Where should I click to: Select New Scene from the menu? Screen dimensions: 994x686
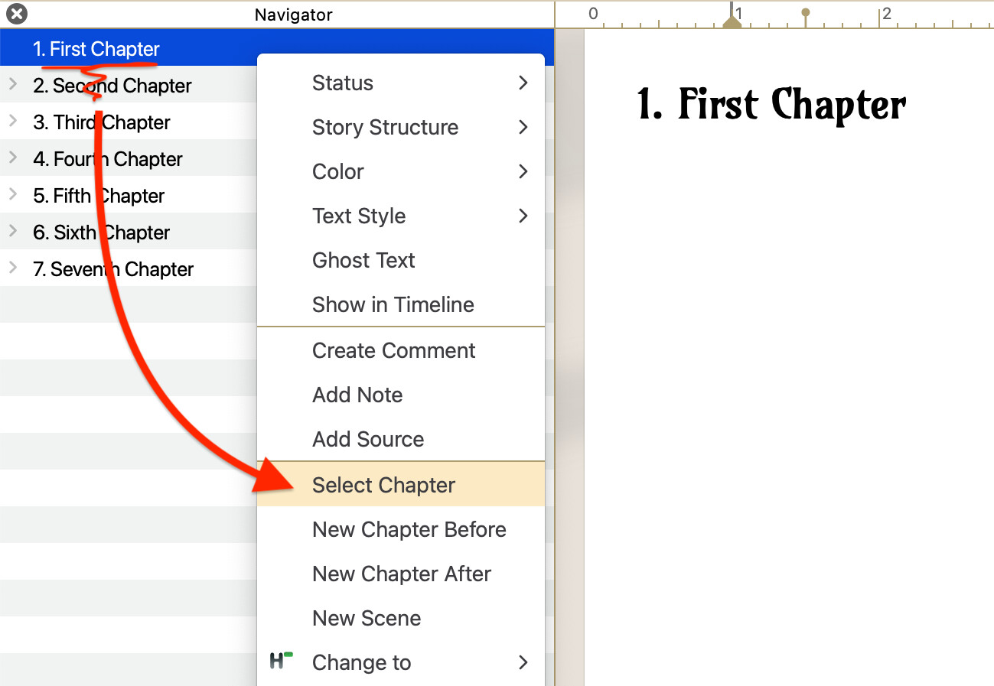tap(367, 619)
